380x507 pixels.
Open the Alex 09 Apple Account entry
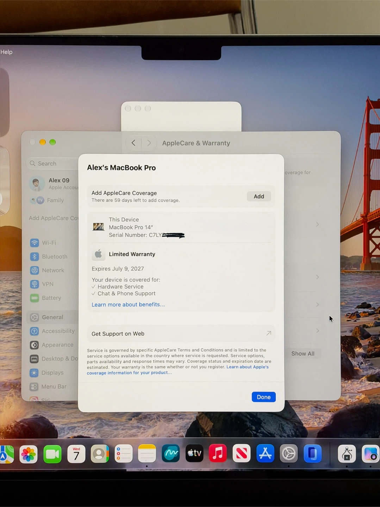[54, 183]
